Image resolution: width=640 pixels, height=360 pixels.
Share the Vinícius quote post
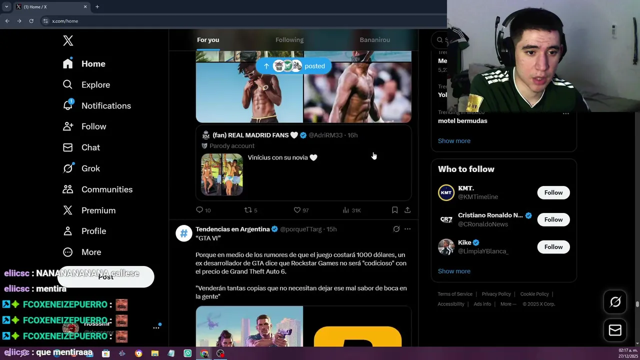(407, 210)
